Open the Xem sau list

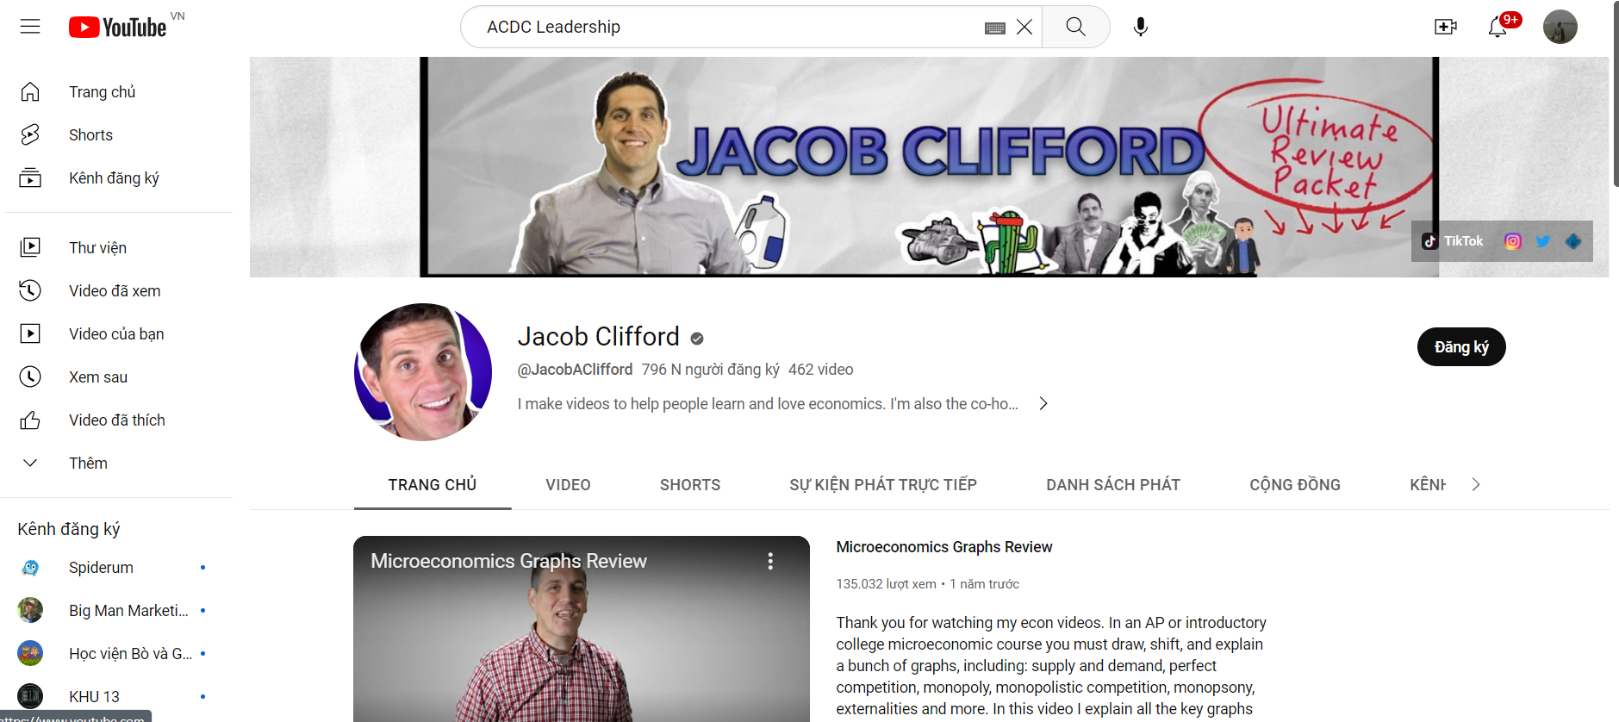tap(118, 377)
